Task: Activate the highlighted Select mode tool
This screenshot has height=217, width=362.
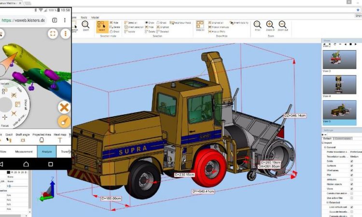Action: click(101, 27)
